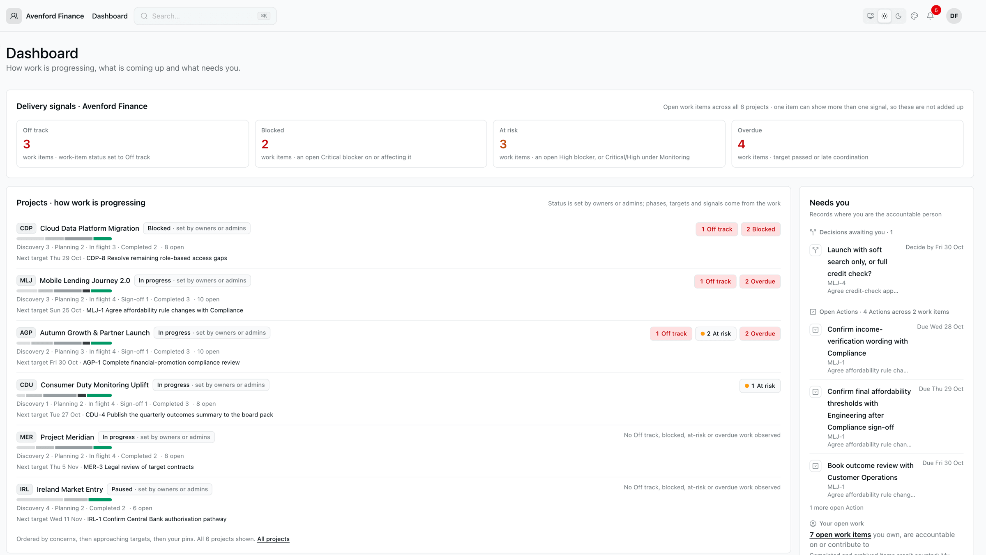986x555 pixels.
Task: Open notifications bell
Action: (x=930, y=16)
